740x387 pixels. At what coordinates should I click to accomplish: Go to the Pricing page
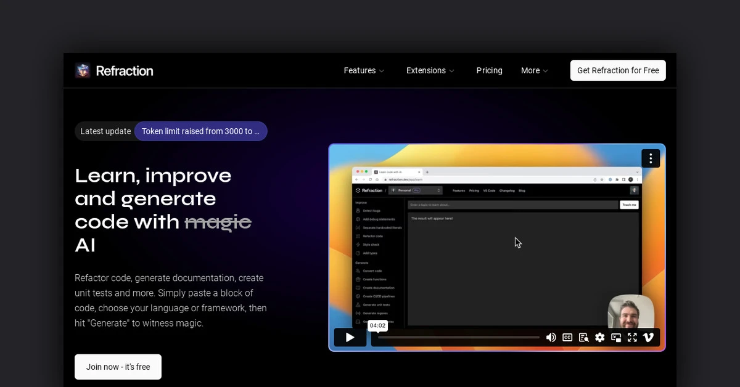(x=489, y=71)
